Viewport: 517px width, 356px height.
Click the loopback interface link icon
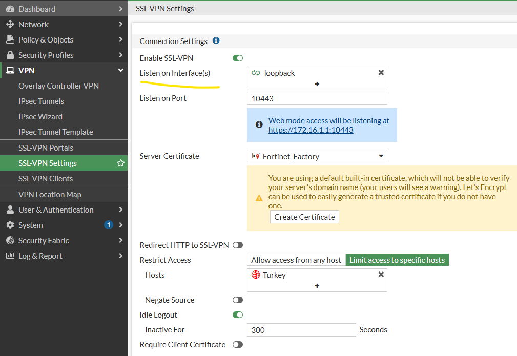tap(256, 73)
